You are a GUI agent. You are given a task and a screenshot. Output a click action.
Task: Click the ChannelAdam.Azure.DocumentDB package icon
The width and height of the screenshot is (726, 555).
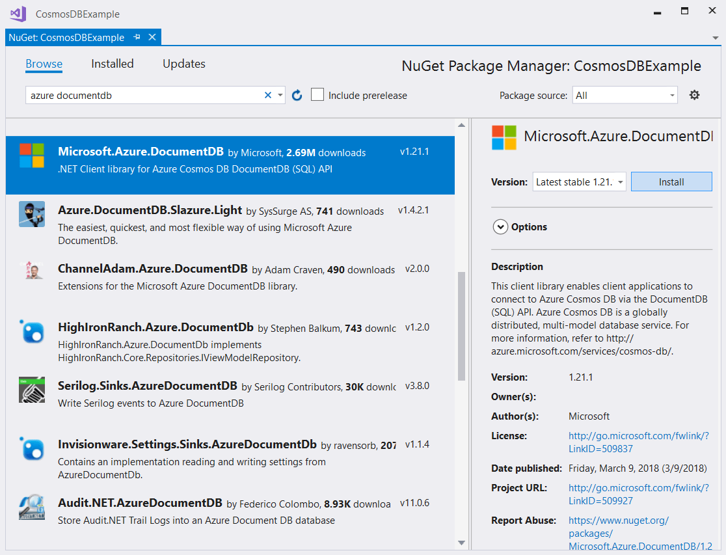tap(32, 271)
